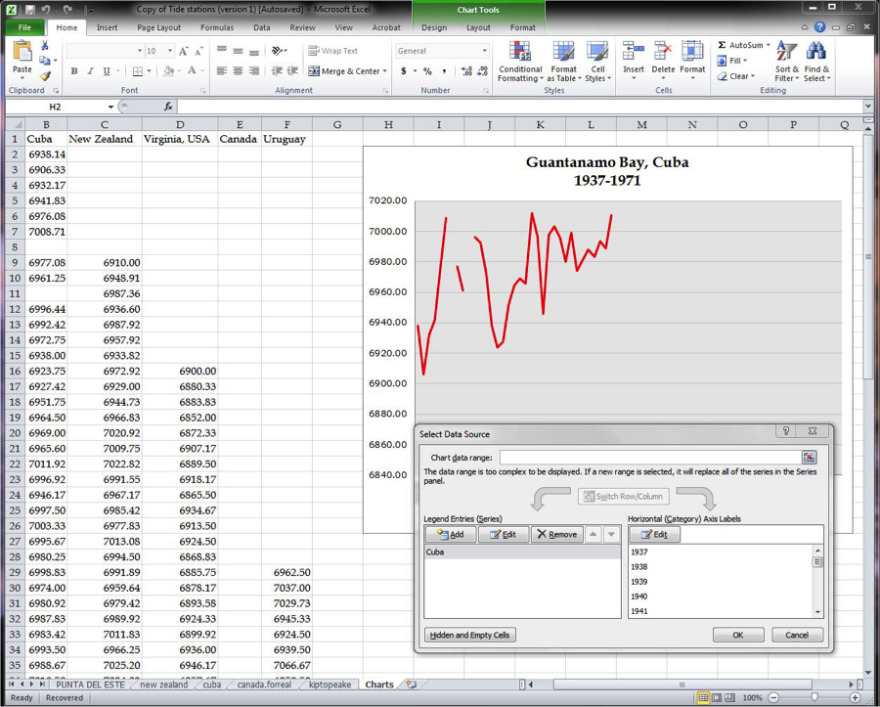Viewport: 880px width, 707px height.
Task: Open the 'new zealand' sheet tab
Action: pyautogui.click(x=163, y=685)
